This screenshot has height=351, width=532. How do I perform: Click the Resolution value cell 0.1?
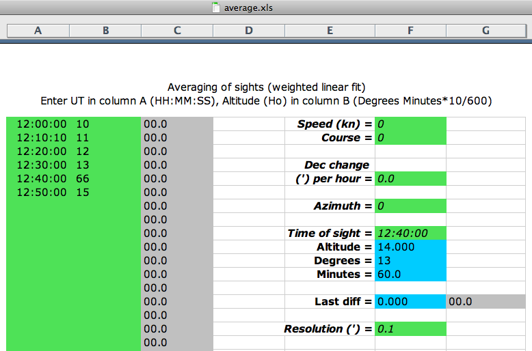tap(410, 329)
